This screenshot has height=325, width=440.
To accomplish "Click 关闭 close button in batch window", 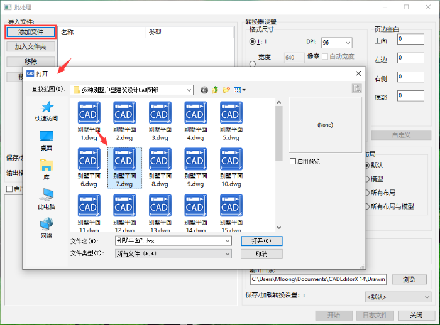I will (416, 316).
